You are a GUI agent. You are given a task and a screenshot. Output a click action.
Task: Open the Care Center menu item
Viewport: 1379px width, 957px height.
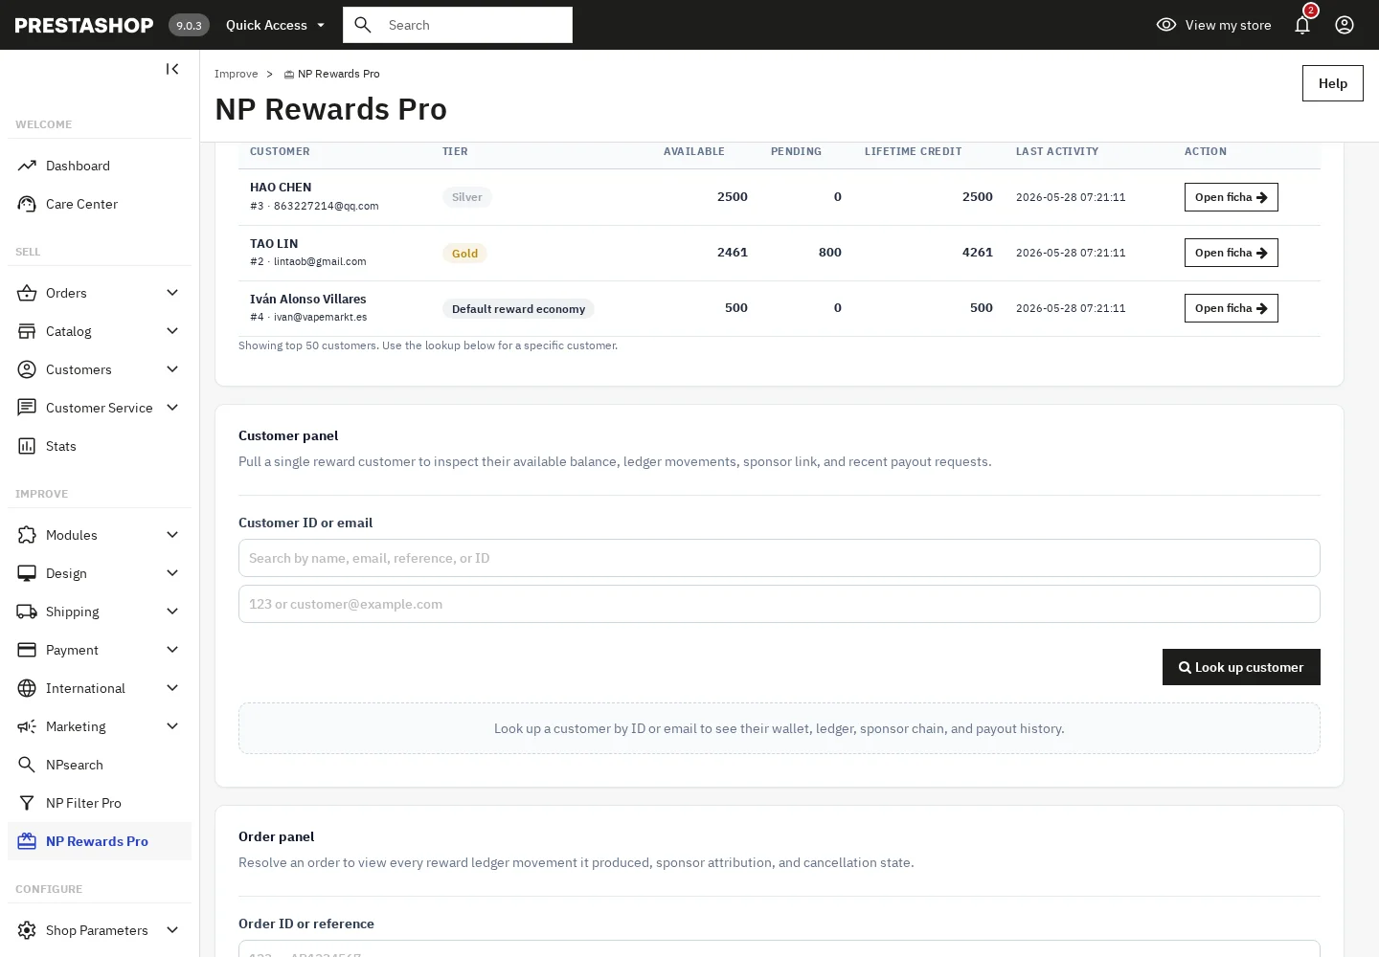click(x=100, y=204)
